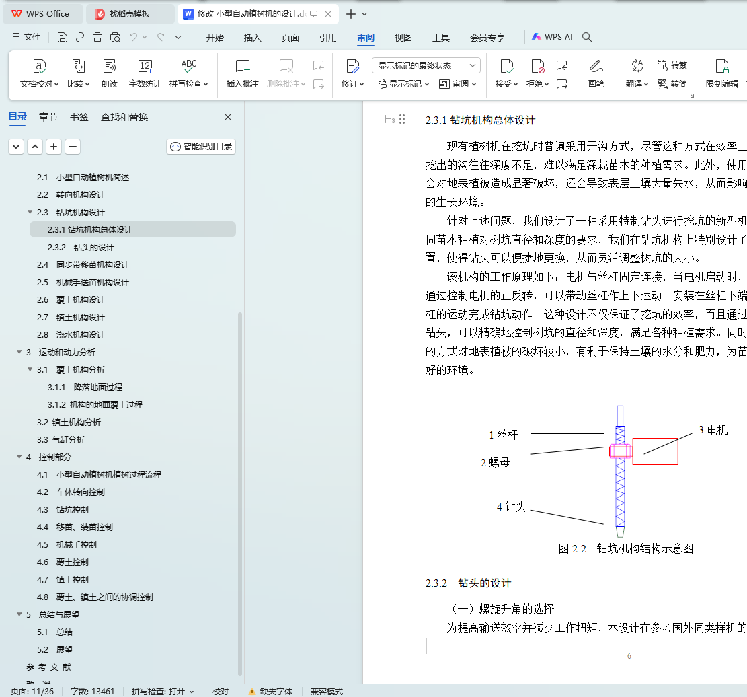Go to next change icon

point(562,84)
